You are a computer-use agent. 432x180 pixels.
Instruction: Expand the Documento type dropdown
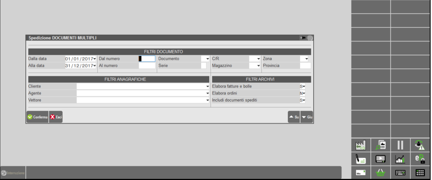(x=207, y=59)
